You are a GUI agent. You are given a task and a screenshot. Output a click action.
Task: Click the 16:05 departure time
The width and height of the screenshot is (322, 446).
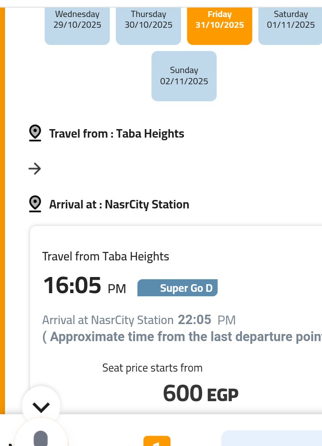[x=72, y=286]
